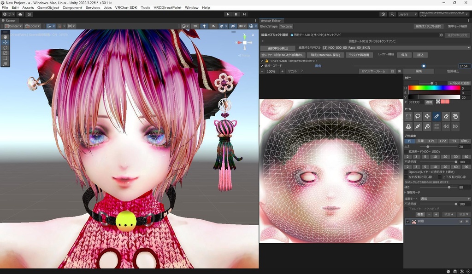472x274 pixels.
Task: Select the Hand view tool in the Scene overlay
Action: (x=6, y=37)
